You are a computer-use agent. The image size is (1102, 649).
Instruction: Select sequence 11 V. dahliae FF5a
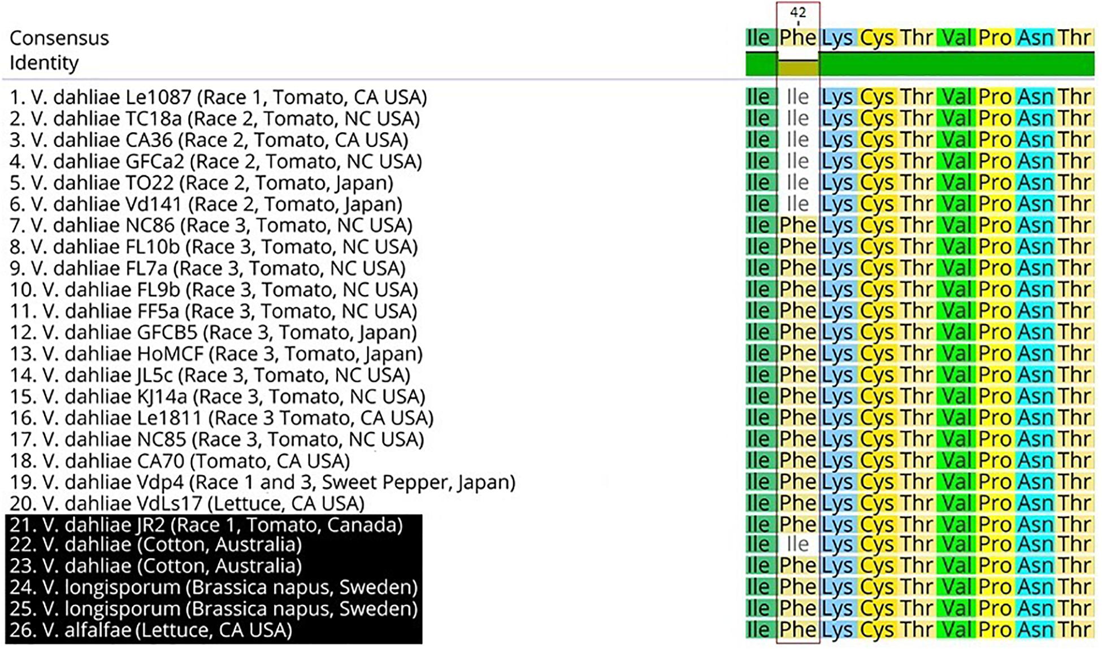pyautogui.click(x=213, y=311)
